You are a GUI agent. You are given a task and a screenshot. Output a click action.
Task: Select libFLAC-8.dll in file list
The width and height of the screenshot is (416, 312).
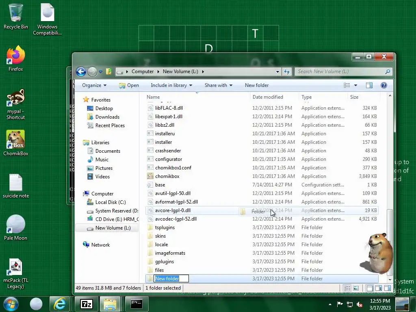point(262,108)
